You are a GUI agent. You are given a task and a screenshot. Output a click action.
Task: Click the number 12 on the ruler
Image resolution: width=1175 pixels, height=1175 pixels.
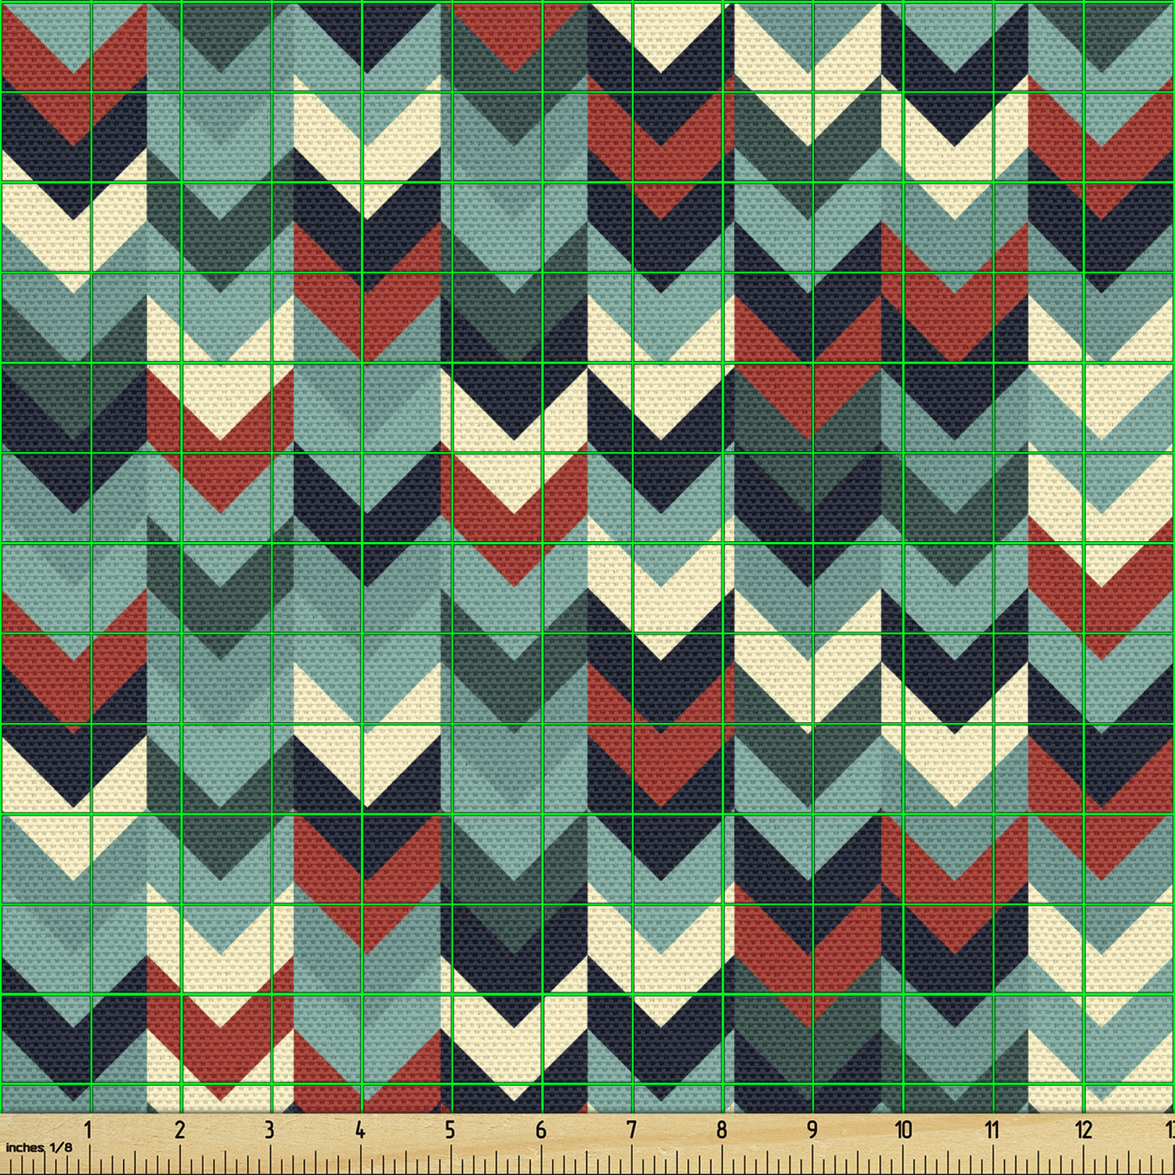pyautogui.click(x=1083, y=1130)
